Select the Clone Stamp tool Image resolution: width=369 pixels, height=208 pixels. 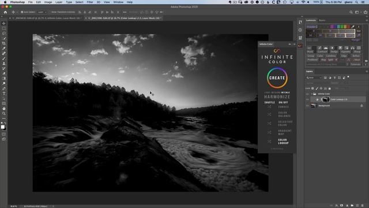click(4, 64)
